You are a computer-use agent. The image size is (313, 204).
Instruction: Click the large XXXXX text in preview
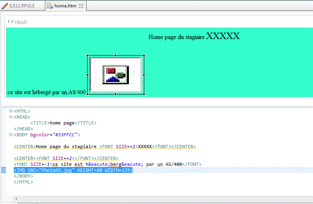(223, 36)
